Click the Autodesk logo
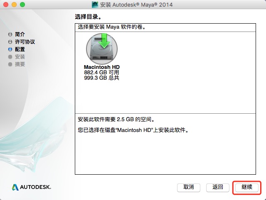Image resolution: width=266 pixels, height=200 pixels. 32,187
